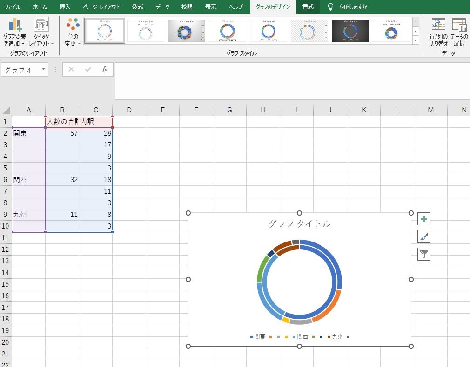This screenshot has height=367, width=470.
Task: Switch to the ヘルプ (Help) tab
Action: tap(235, 7)
